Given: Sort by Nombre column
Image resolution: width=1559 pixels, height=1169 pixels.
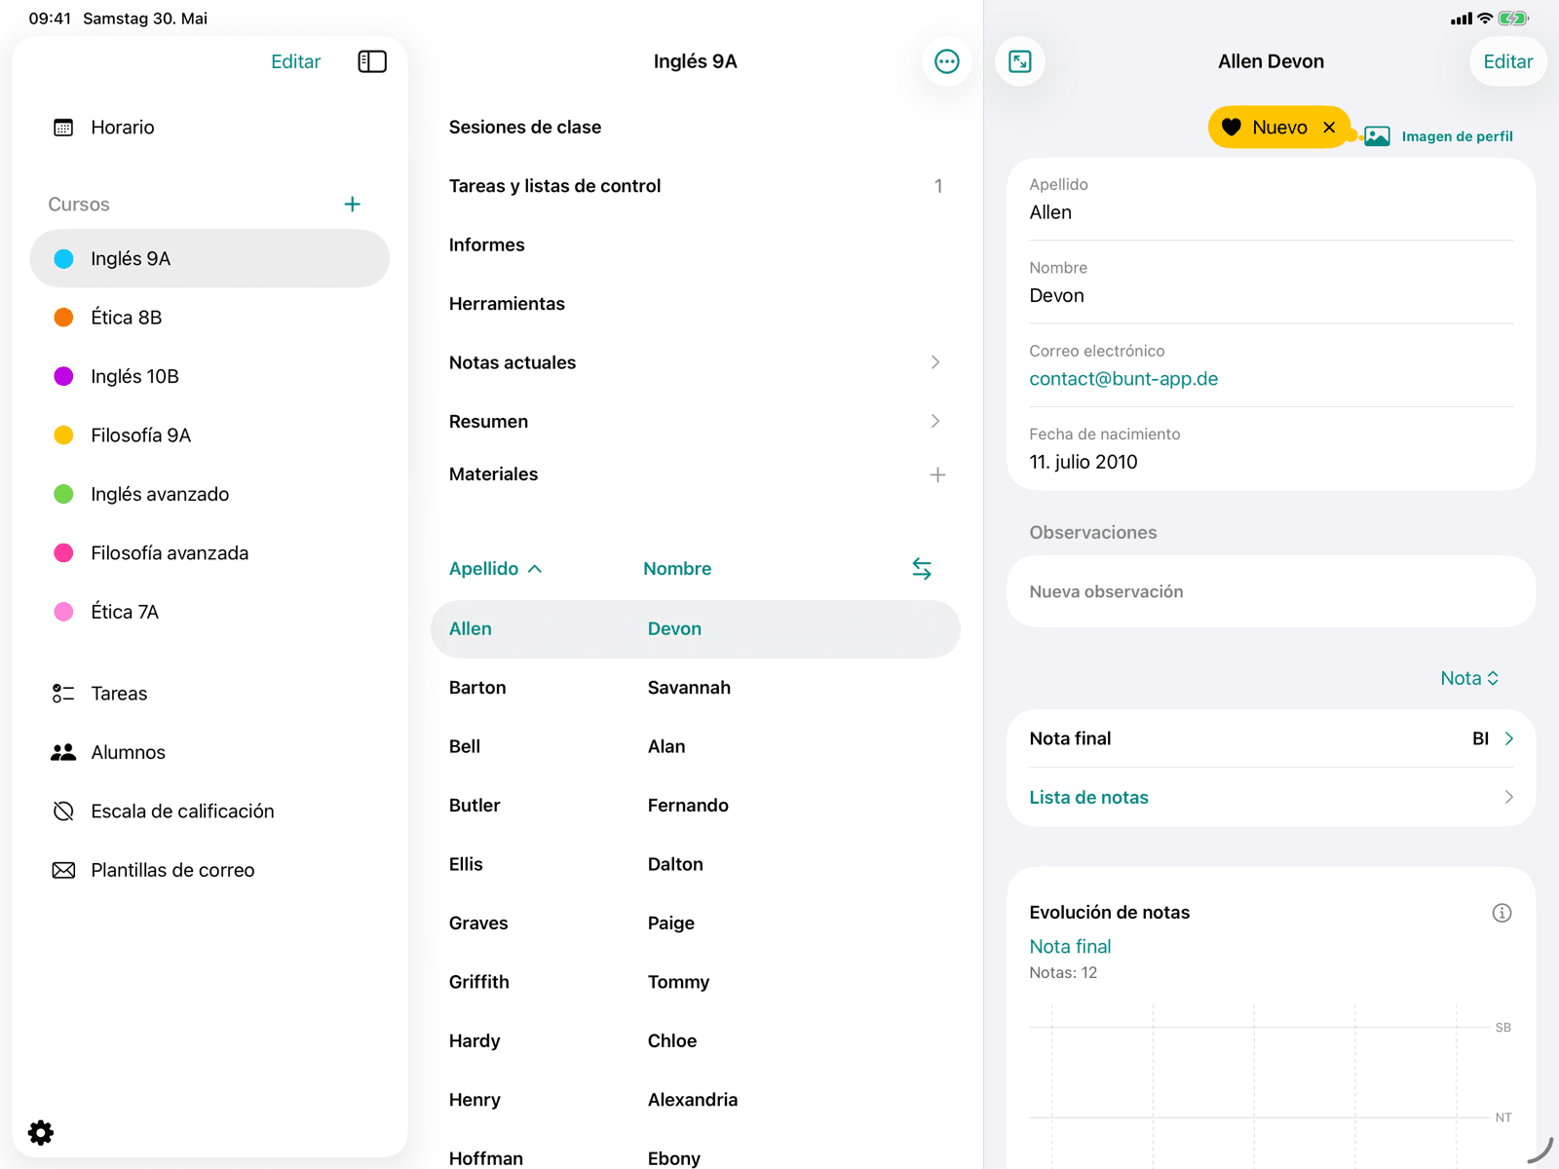Looking at the screenshot, I should point(677,569).
